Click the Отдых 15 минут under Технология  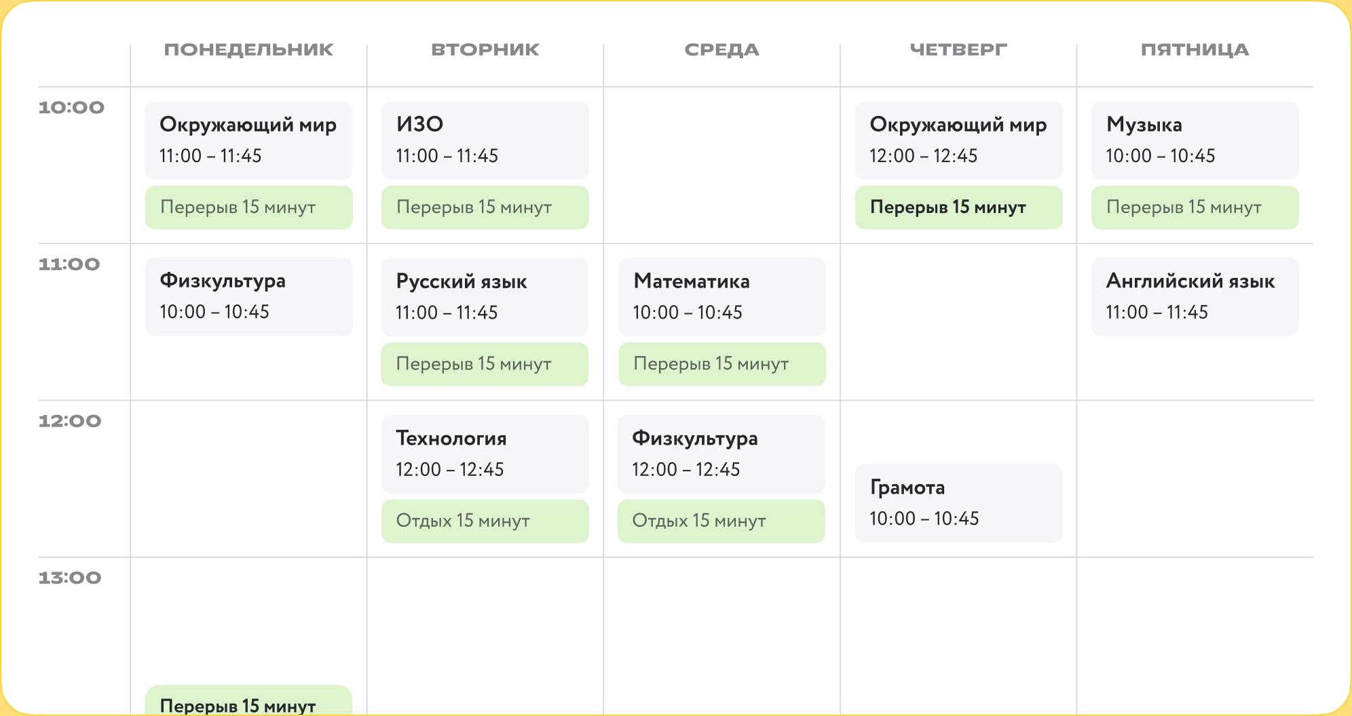485,521
